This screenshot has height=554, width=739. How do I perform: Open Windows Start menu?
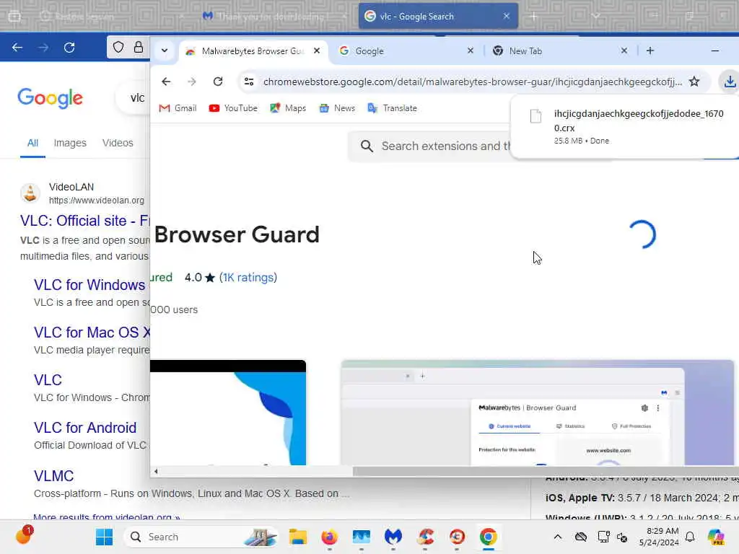(104, 537)
